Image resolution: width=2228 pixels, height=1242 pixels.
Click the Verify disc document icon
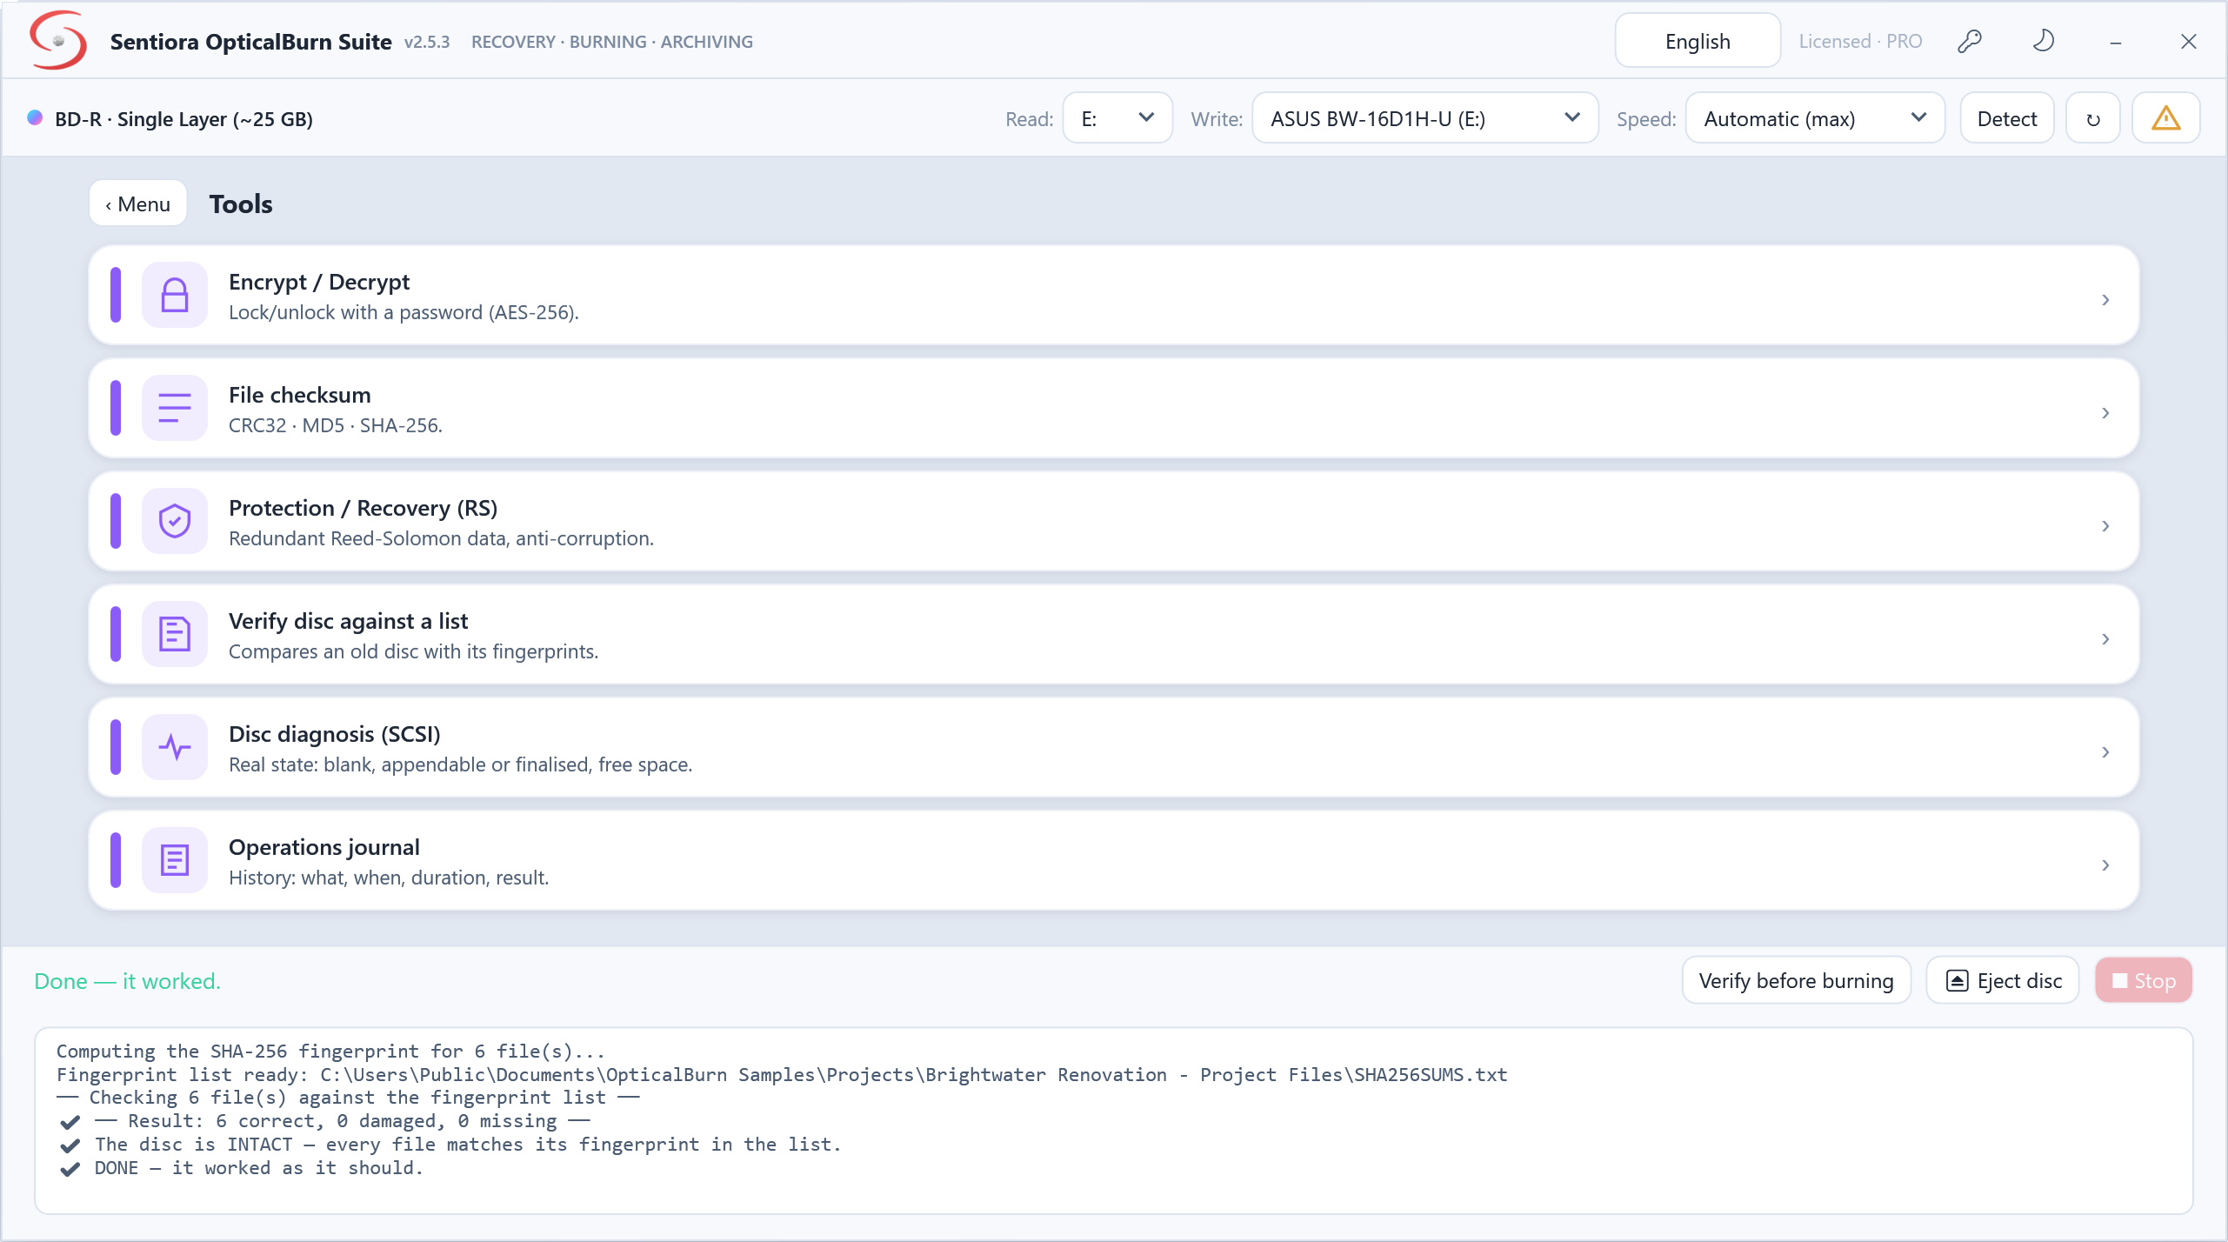tap(175, 635)
